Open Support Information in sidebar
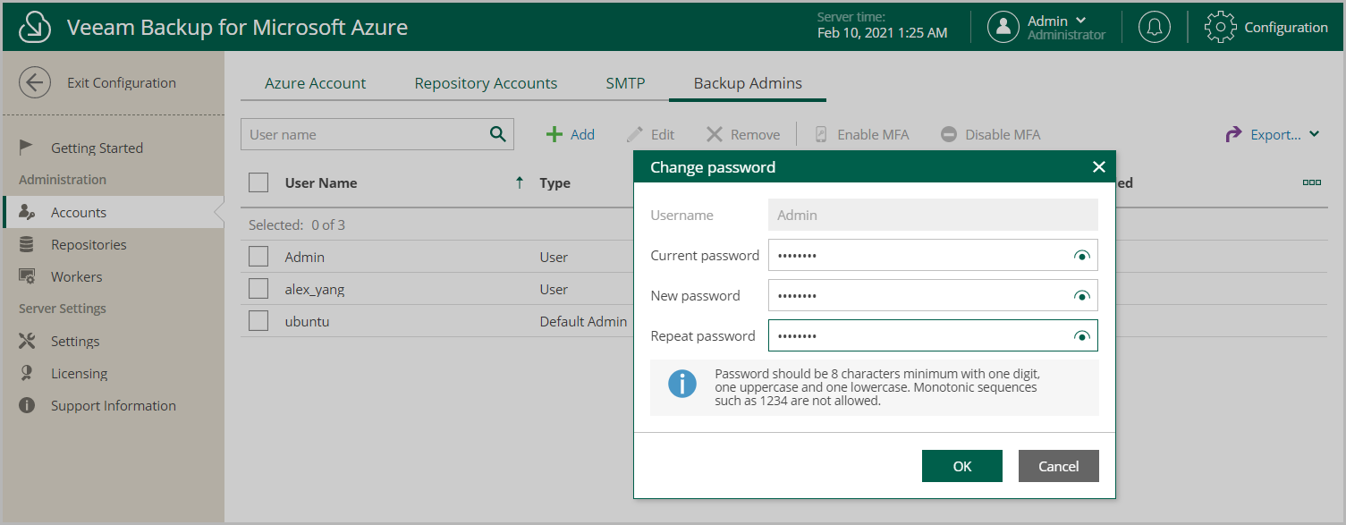This screenshot has height=525, width=1346. click(x=114, y=405)
